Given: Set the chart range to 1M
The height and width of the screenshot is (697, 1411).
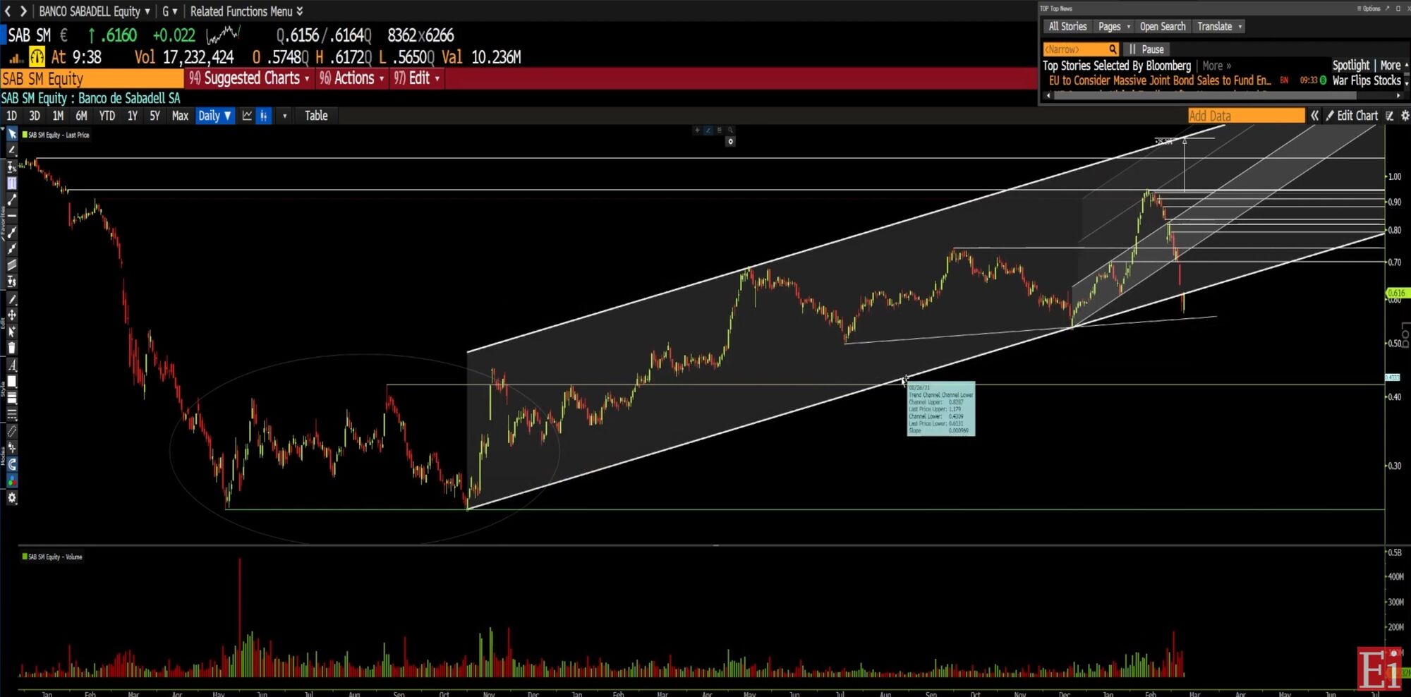Looking at the screenshot, I should [58, 116].
